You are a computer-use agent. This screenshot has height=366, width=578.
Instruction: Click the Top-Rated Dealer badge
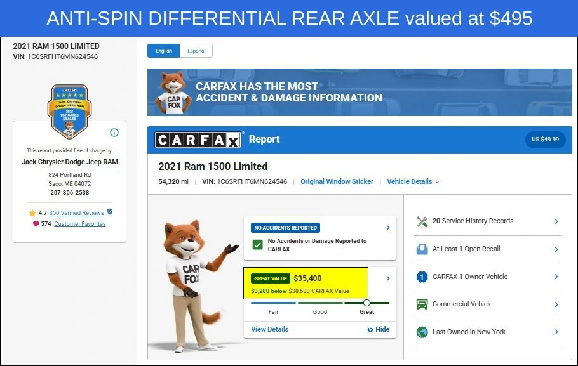click(70, 112)
